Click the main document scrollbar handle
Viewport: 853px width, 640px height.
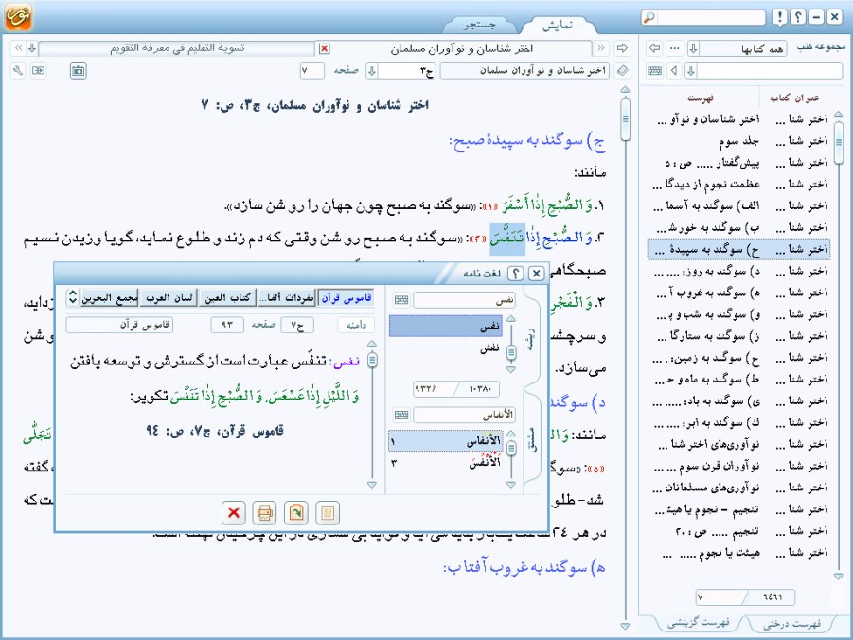pyautogui.click(x=626, y=118)
